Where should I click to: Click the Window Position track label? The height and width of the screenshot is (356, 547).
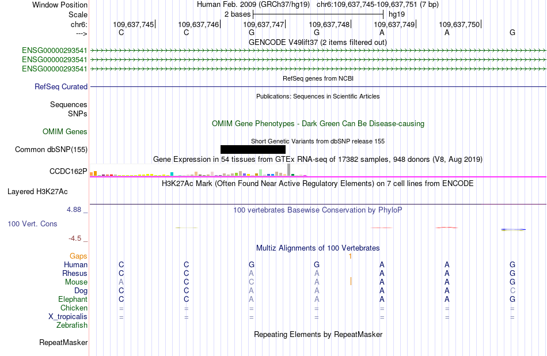click(60, 5)
